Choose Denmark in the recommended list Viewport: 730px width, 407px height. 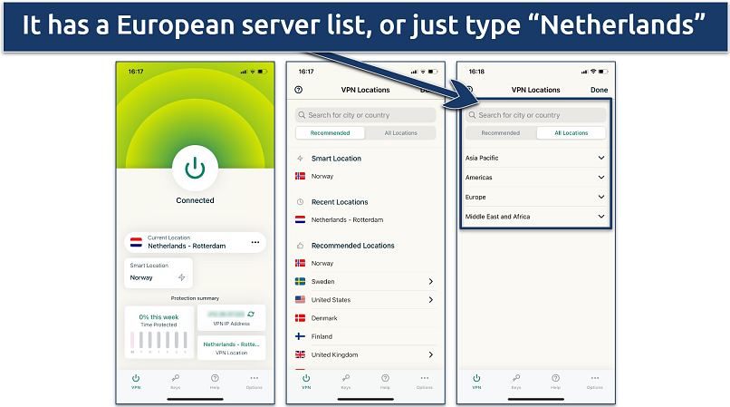pyautogui.click(x=366, y=318)
